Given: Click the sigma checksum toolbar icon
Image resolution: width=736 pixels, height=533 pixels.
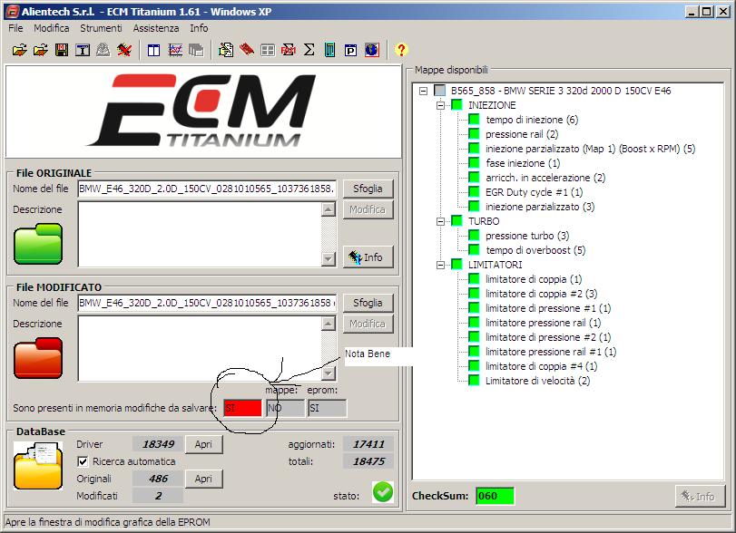Looking at the screenshot, I should [x=309, y=50].
